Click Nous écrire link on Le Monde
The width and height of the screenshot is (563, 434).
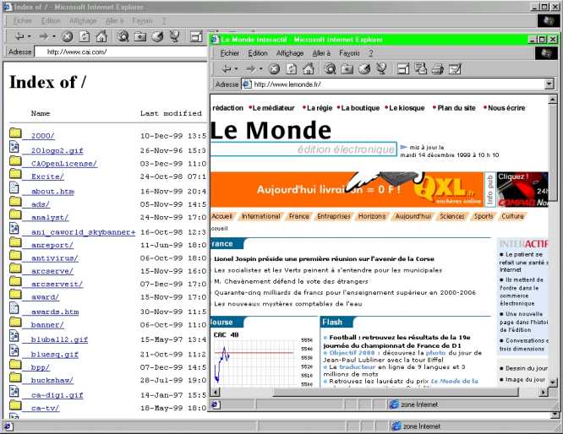click(x=506, y=108)
